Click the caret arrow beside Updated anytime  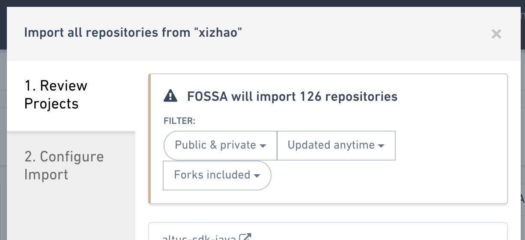point(381,146)
